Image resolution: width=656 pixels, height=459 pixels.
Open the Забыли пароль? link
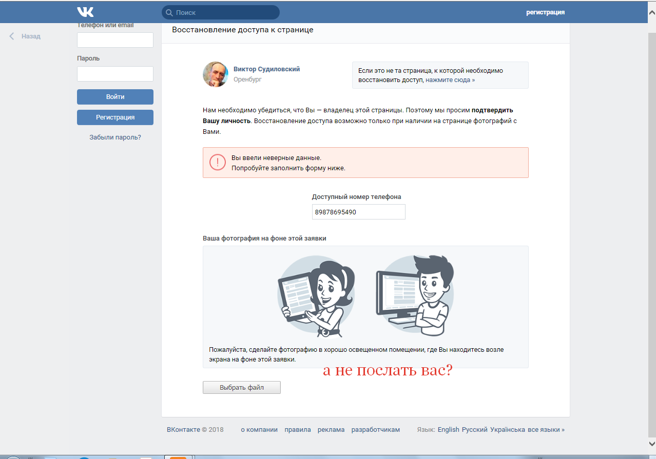click(115, 137)
